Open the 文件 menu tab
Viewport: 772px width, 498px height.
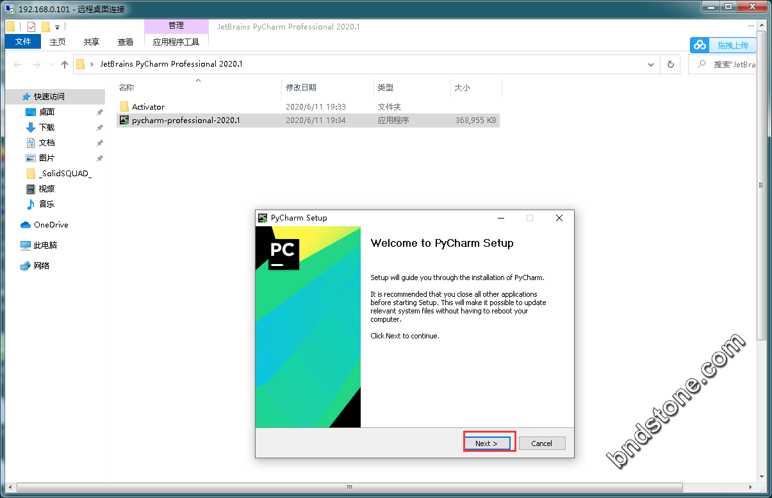pos(23,42)
